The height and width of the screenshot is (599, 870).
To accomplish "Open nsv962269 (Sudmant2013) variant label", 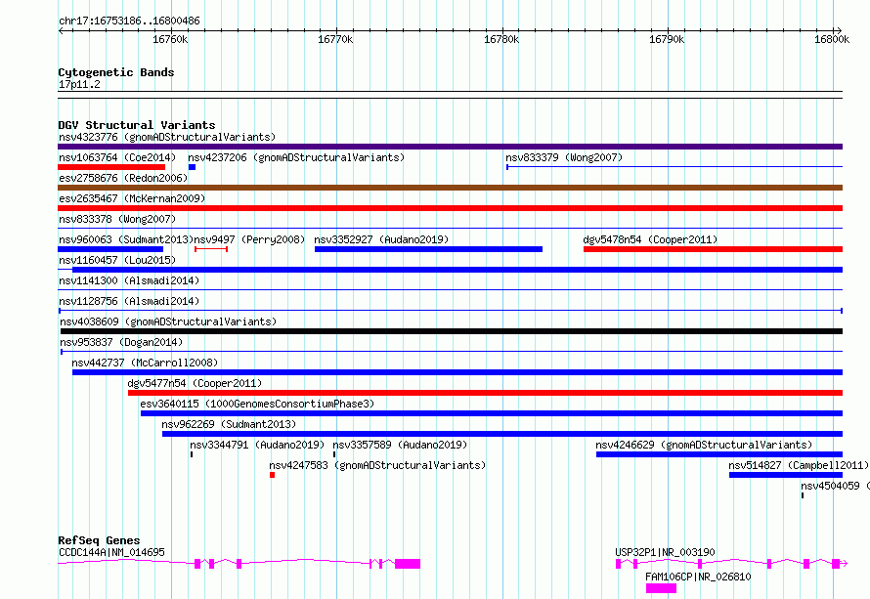I will [x=229, y=424].
